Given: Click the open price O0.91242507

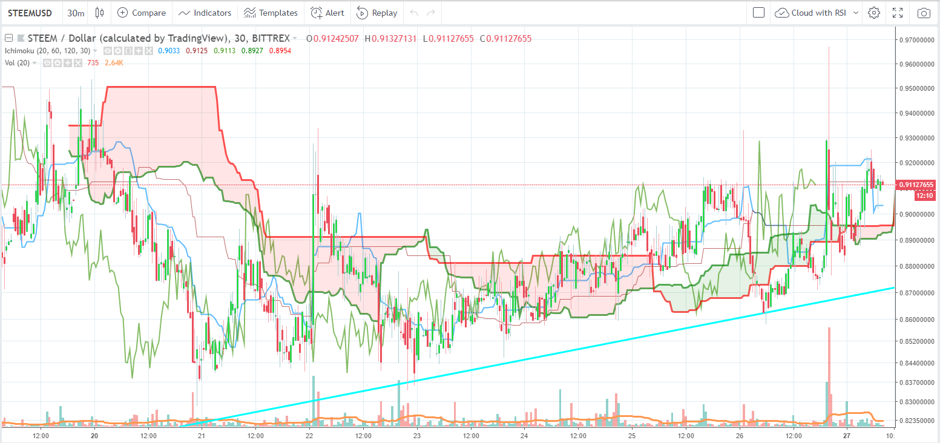Looking at the screenshot, I should (332, 39).
